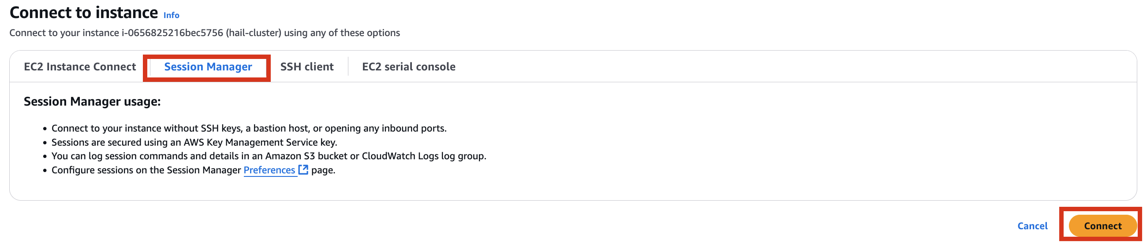This screenshot has width=1143, height=242.
Task: Click the orange Connect button
Action: coord(1102,226)
